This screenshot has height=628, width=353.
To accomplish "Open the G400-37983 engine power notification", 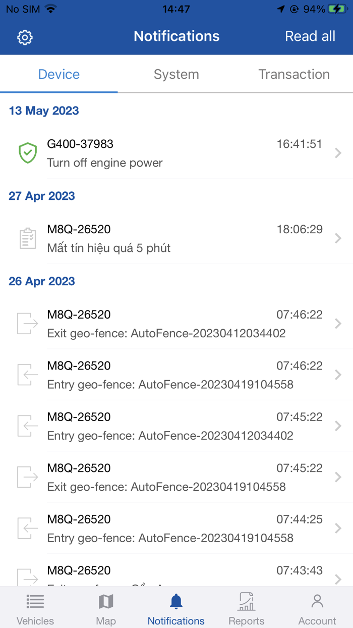I will (x=177, y=153).
